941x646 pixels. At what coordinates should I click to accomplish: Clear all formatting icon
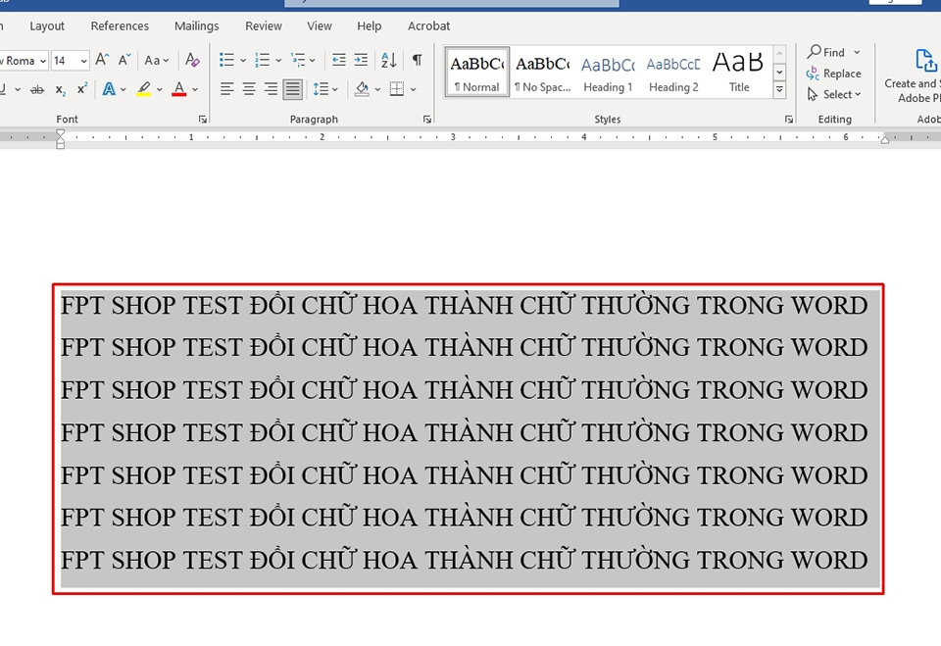(192, 60)
